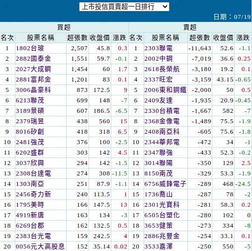Image resolution: width=252 pixels, height=251 pixels.
Task: Open stock link 2027大成鋼
Action: (x=33, y=69)
